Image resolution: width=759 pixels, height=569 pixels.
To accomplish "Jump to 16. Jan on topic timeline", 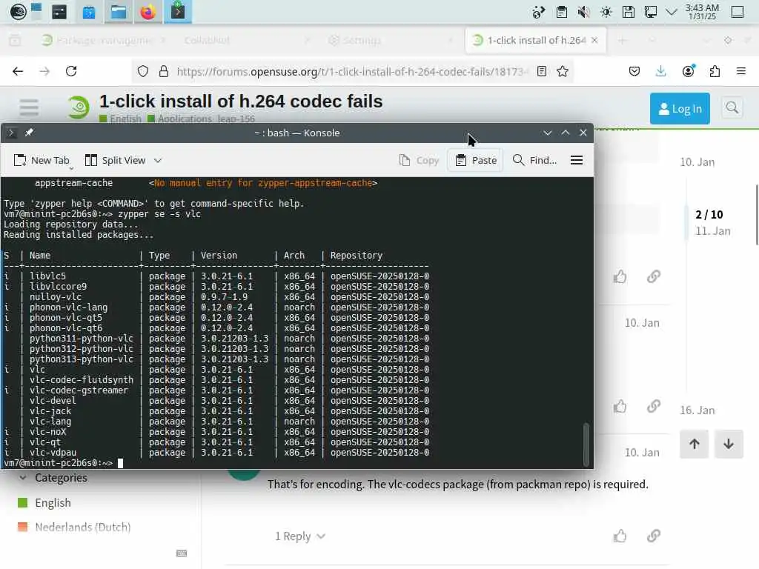I will click(x=697, y=410).
